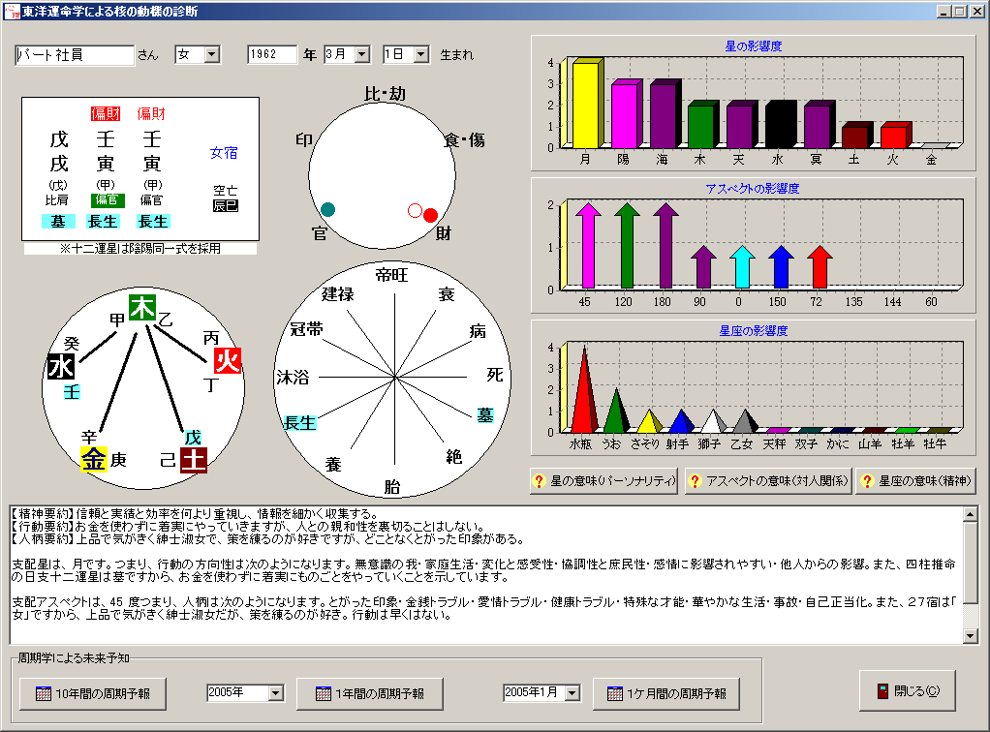Expand the birth month dropdown showing 3月

pos(362,54)
